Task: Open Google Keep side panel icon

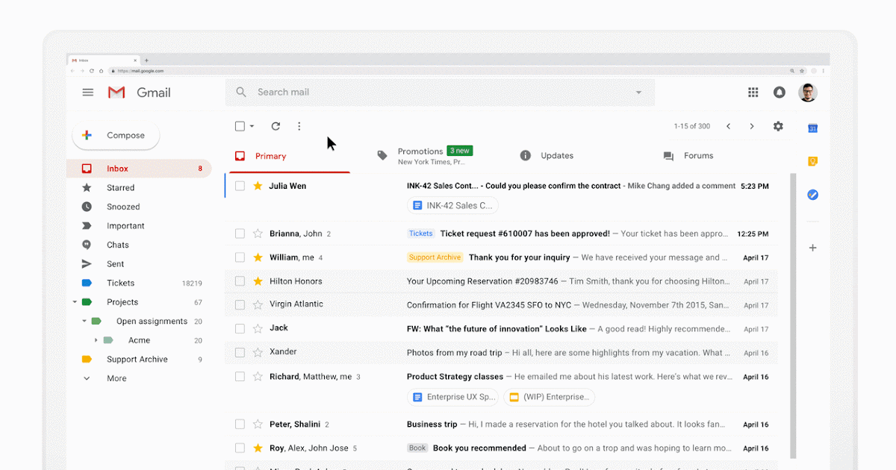Action: pyautogui.click(x=813, y=161)
